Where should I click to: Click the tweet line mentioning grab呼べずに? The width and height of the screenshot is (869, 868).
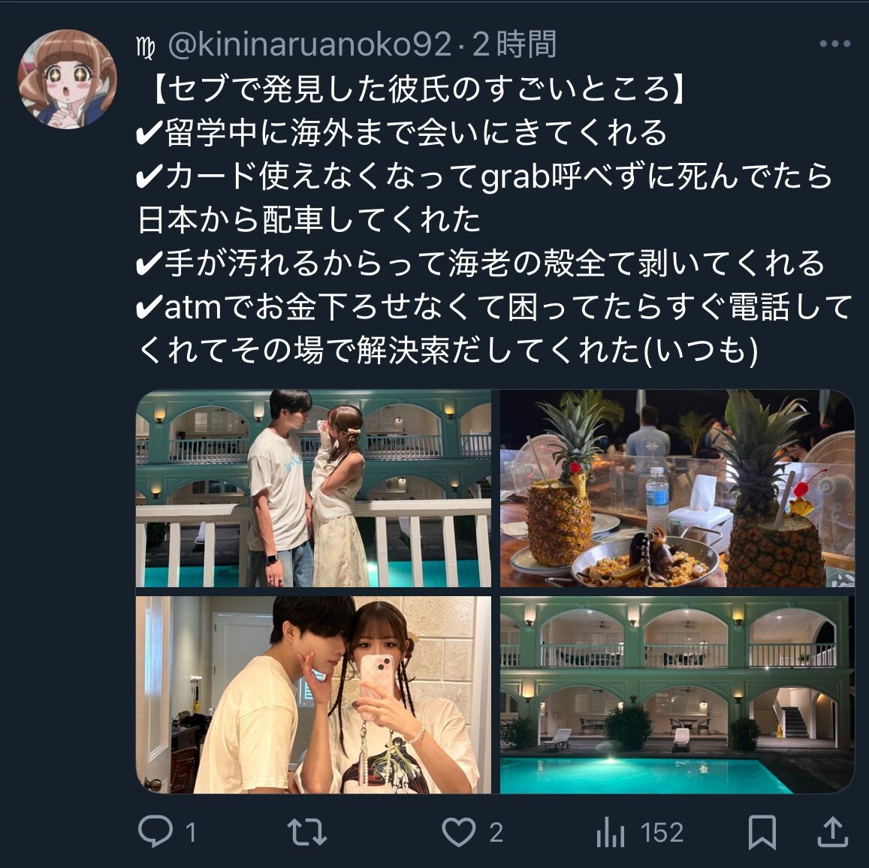[484, 176]
